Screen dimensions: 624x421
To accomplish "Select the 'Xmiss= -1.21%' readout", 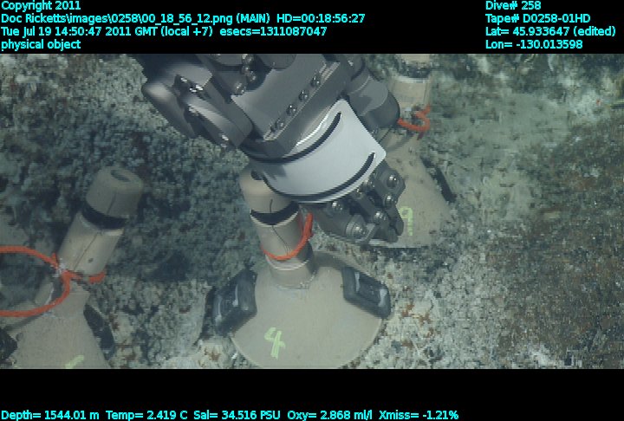I will [419, 415].
